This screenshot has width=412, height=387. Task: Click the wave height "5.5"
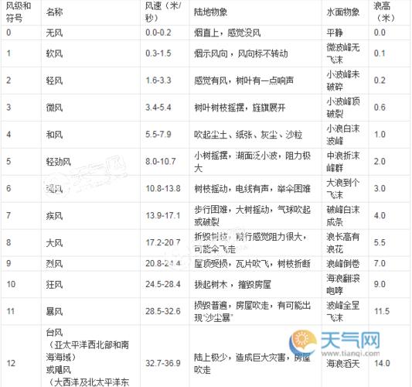380,242
